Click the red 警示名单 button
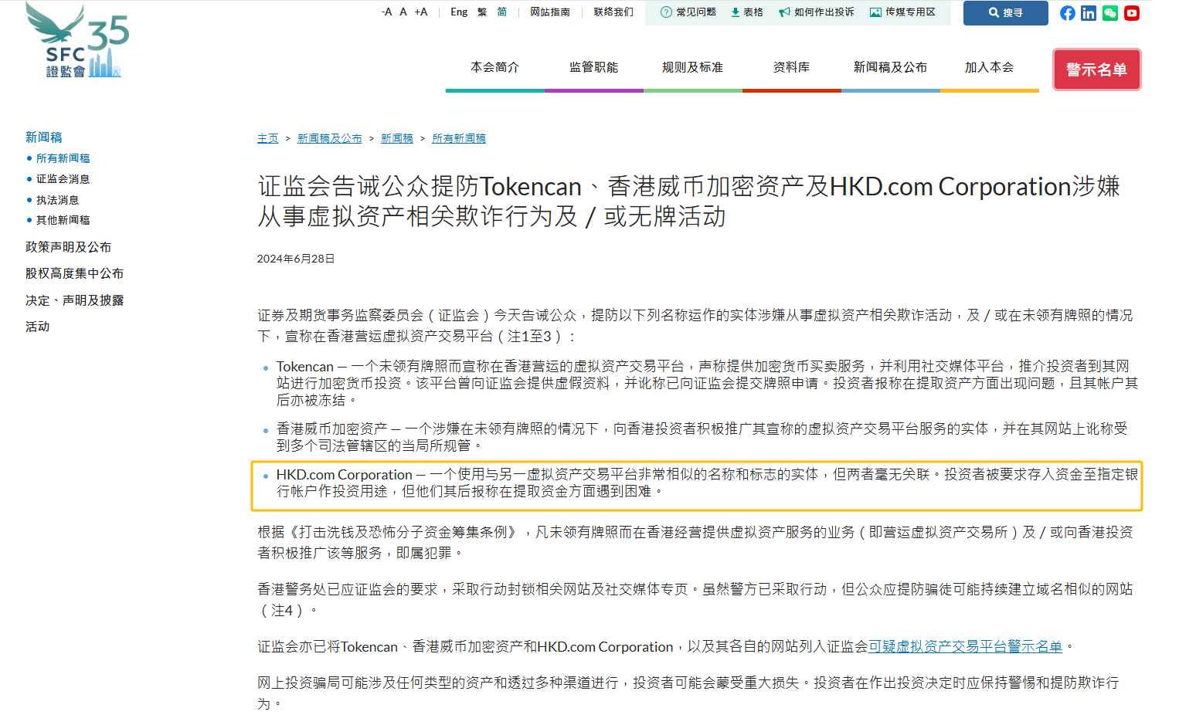 click(x=1096, y=69)
